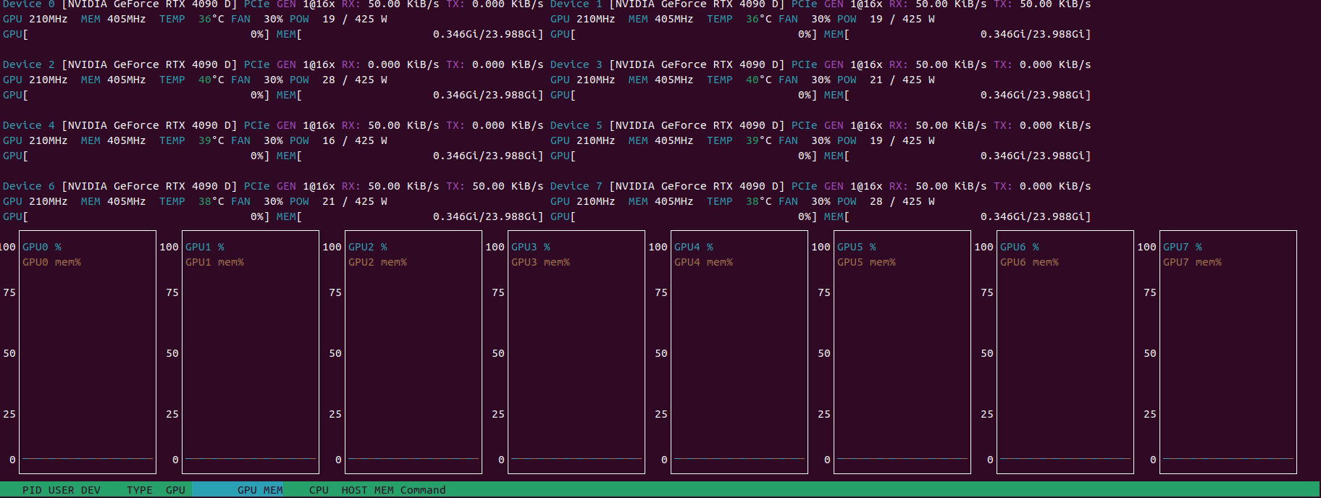Click the Device 5 title text
This screenshot has height=498, width=1321.
[576, 125]
